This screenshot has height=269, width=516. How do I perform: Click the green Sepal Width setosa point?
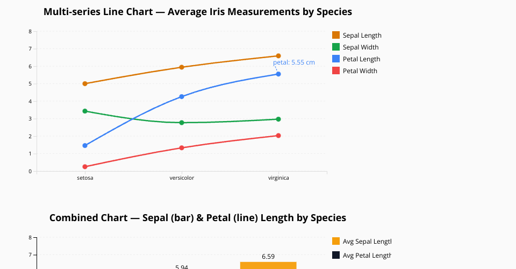pos(85,111)
